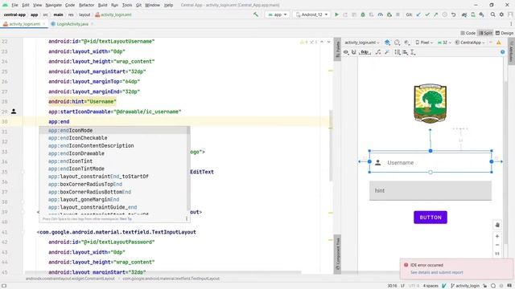Click the blue help icon in preview
Image resolution: width=515 pixels, height=289 pixels.
[502, 52]
